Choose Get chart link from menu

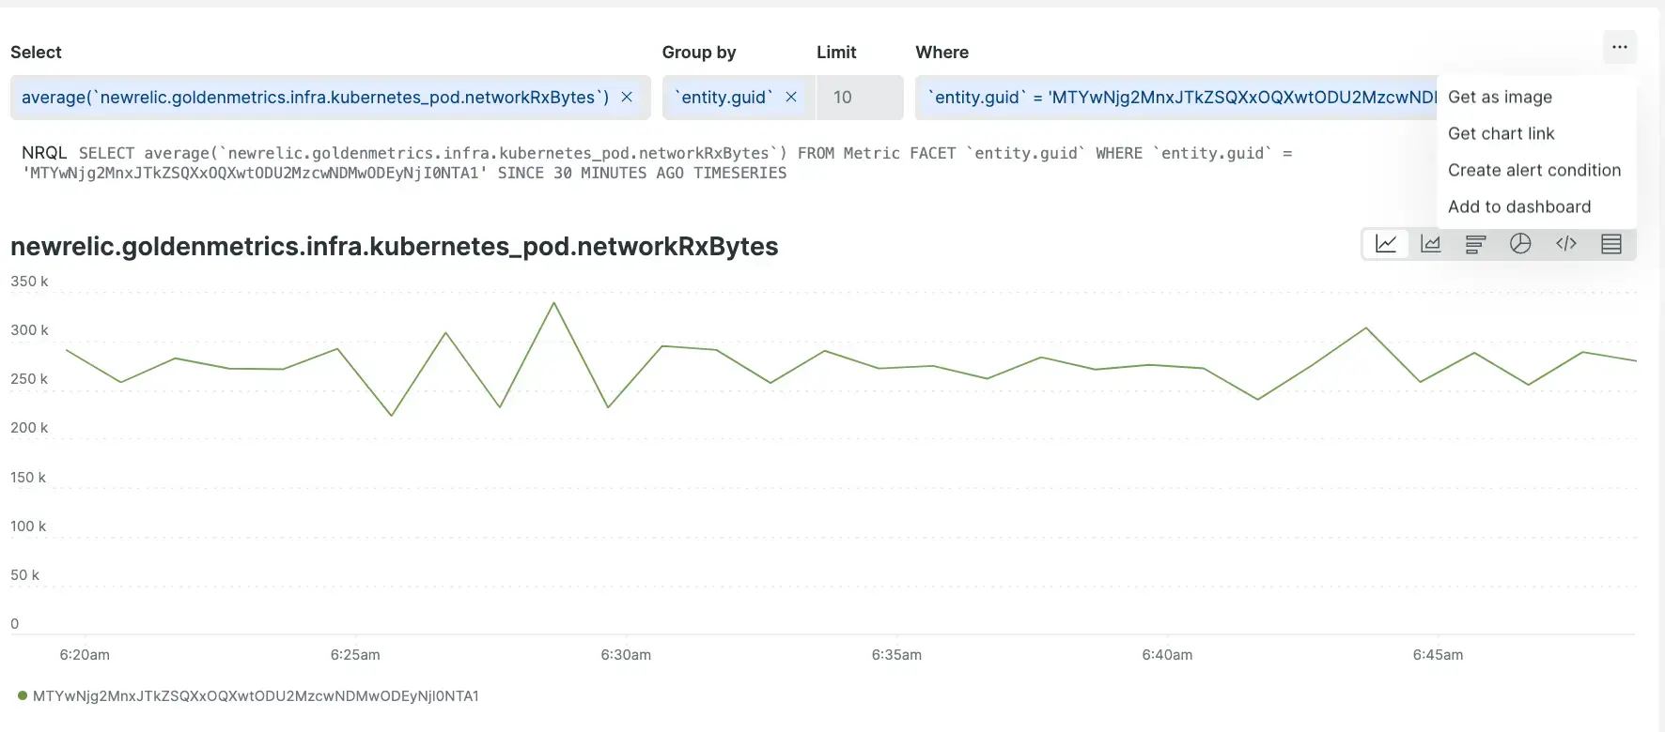1501,133
